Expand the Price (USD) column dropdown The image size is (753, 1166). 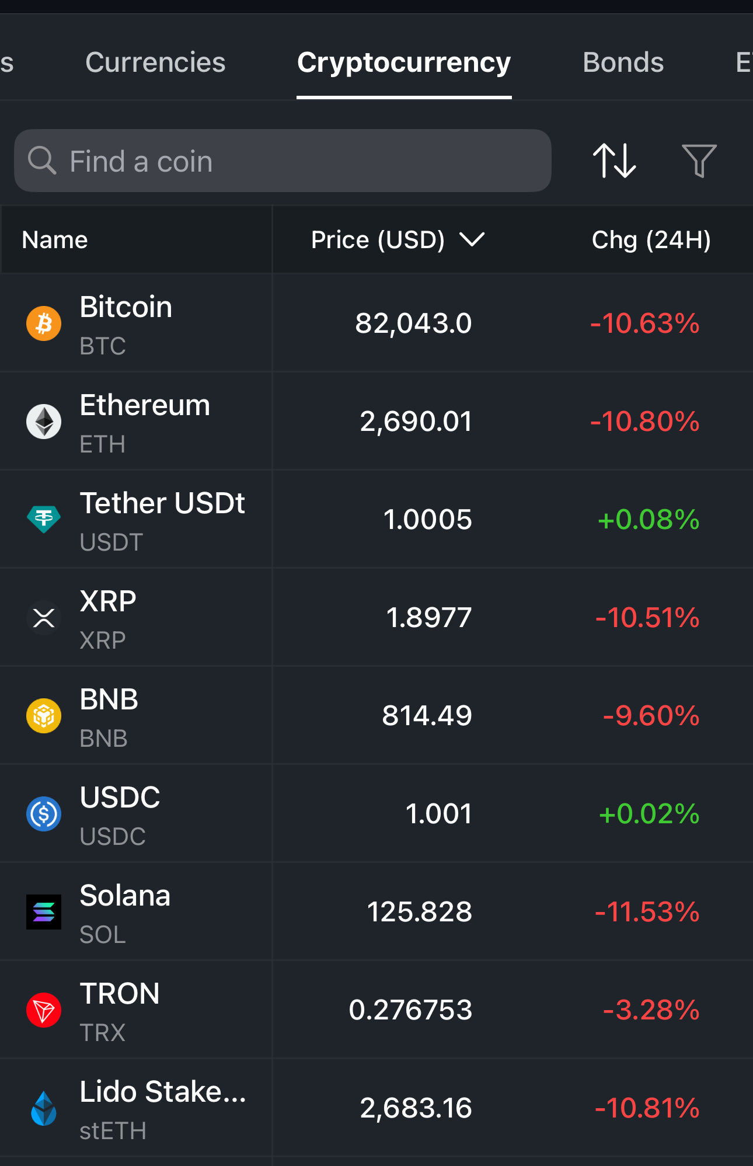[x=472, y=239]
